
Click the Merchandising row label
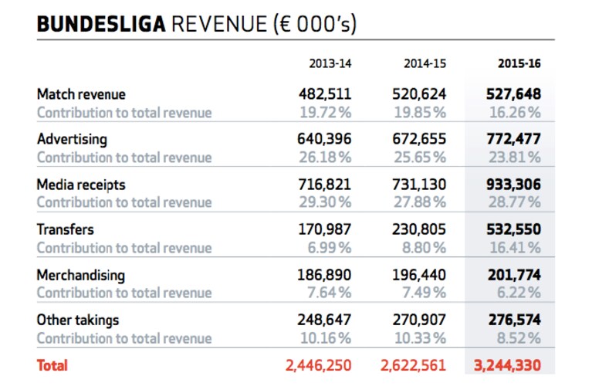click(x=81, y=275)
